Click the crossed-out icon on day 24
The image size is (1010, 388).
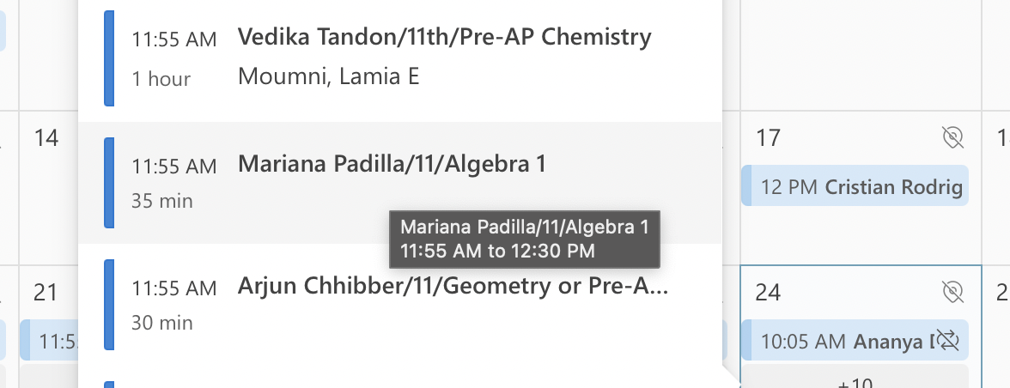pos(952,293)
